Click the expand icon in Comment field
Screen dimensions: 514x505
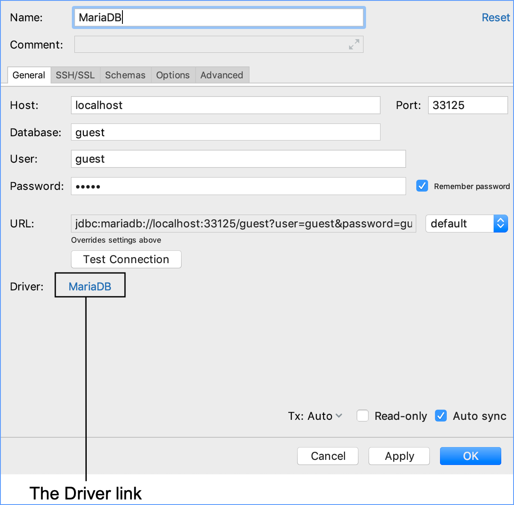coord(354,44)
